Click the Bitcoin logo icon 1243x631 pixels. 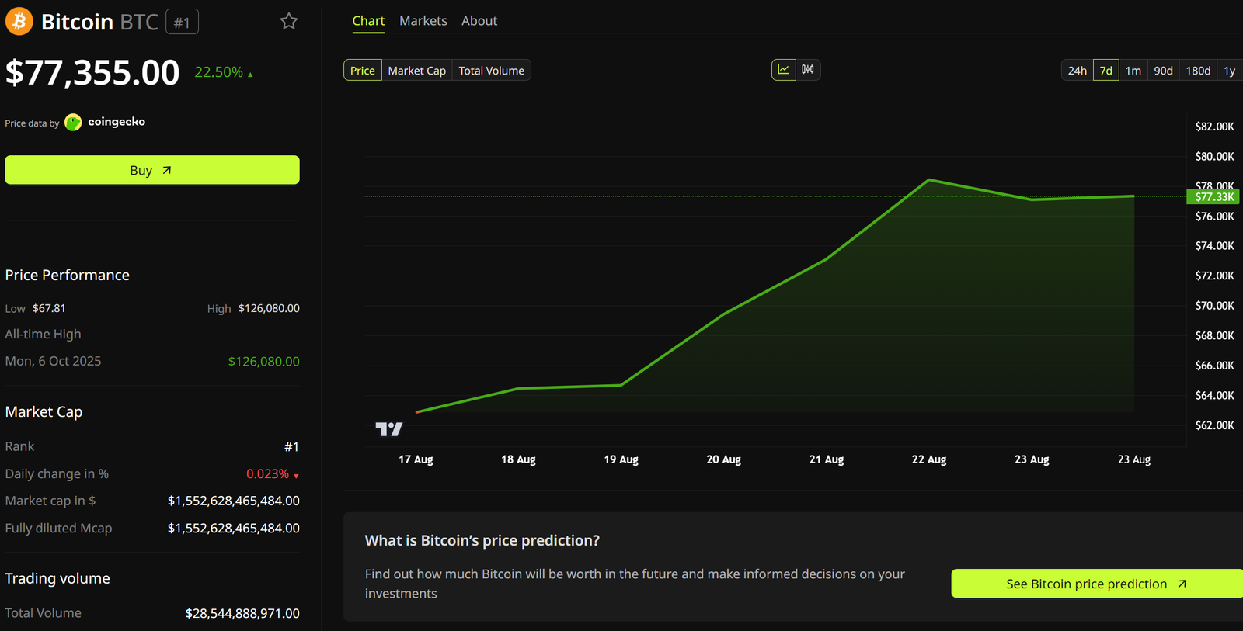[x=19, y=21]
